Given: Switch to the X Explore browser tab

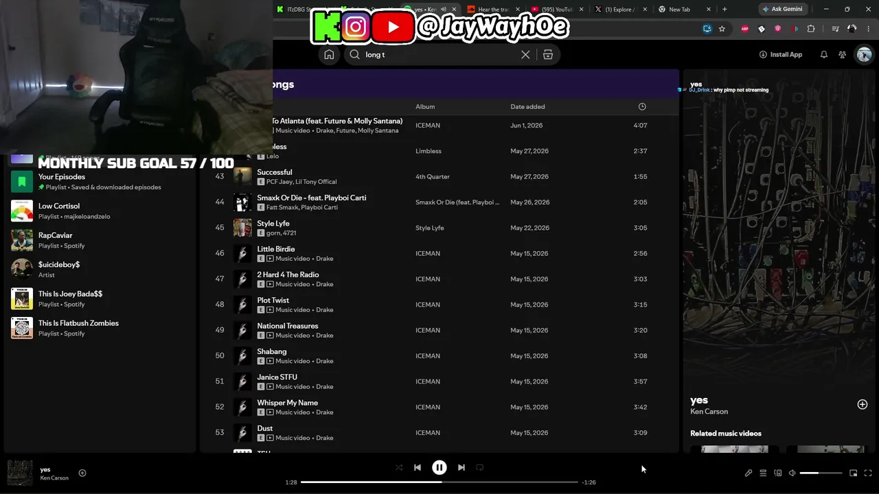Looking at the screenshot, I should click(620, 10).
